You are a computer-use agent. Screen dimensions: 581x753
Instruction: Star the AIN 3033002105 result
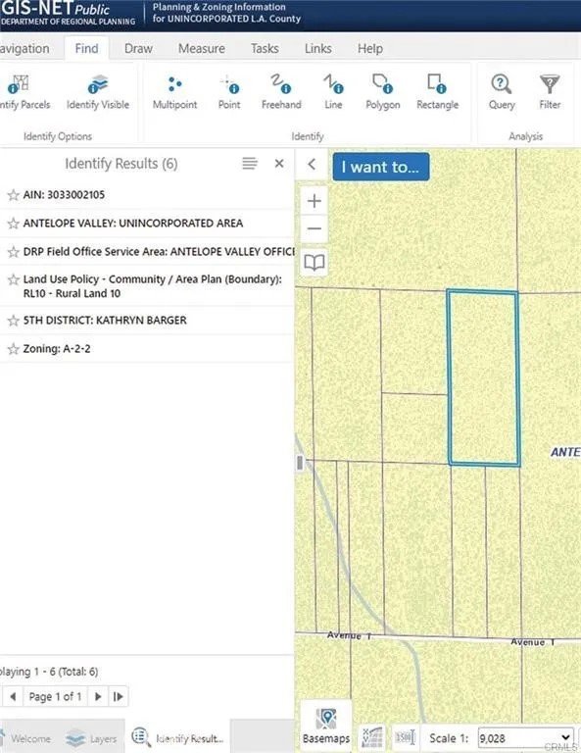(14, 195)
